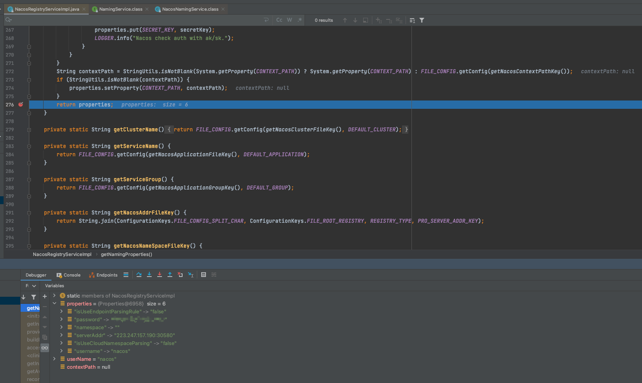Click the Step Out icon

point(170,275)
